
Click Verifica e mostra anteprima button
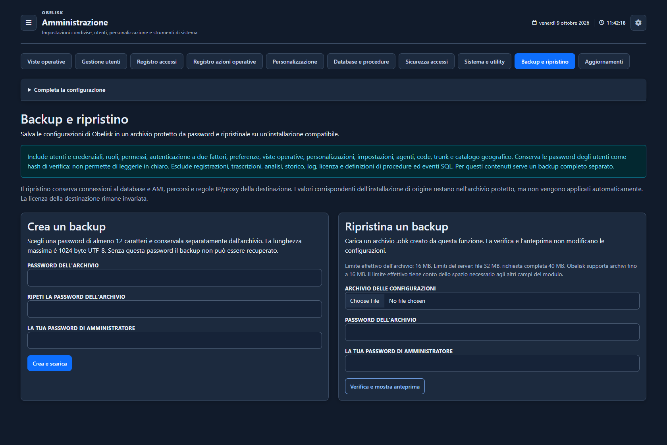(x=385, y=386)
